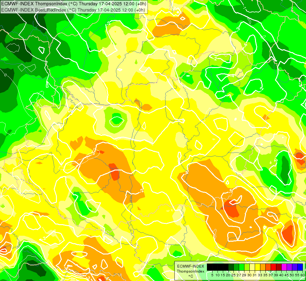
Task: Click the dark orange 35–37 legend swatch
Action: click(268, 267)
